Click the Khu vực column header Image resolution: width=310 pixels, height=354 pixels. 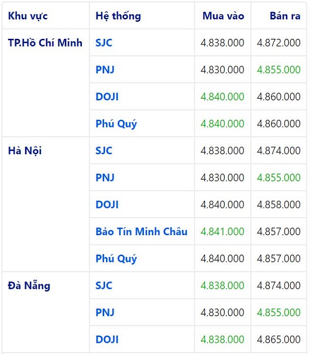[28, 16]
